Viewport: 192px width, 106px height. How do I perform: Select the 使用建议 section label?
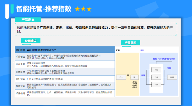tap(31, 41)
